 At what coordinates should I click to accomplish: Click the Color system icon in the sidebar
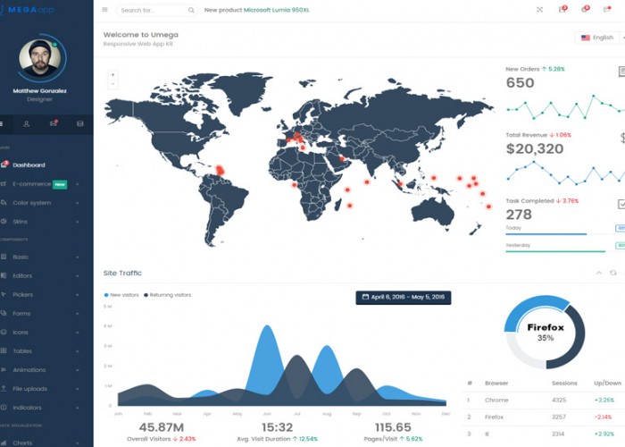tap(4, 203)
